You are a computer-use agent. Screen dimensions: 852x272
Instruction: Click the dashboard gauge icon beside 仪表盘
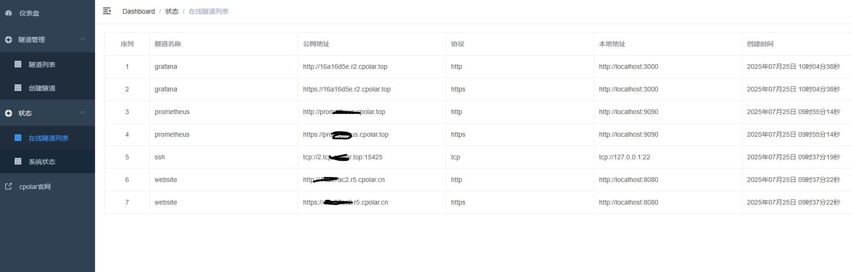[x=9, y=13]
